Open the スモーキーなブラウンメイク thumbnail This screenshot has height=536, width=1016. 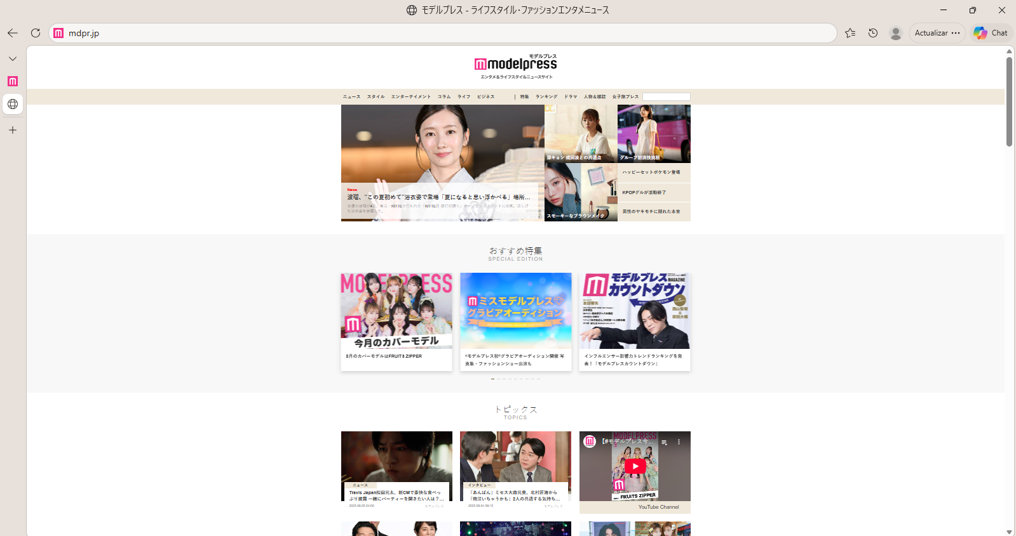click(x=581, y=192)
